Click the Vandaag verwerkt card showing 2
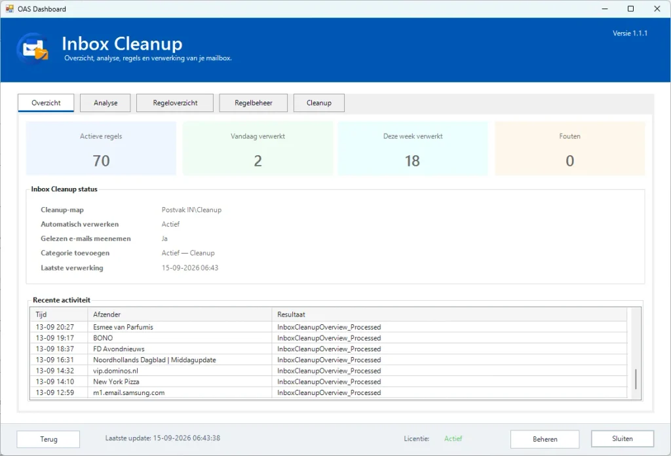Image resolution: width=671 pixels, height=456 pixels. 258,149
